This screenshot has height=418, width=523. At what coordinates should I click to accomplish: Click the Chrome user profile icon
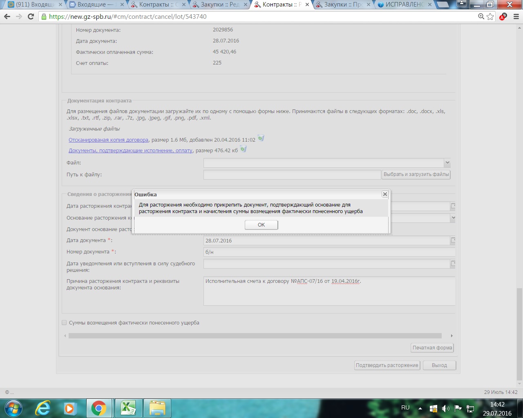462,4
